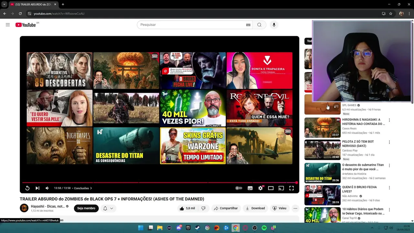Like the video (5,8 mil)
Screen dimensions: 414x233
point(187,208)
